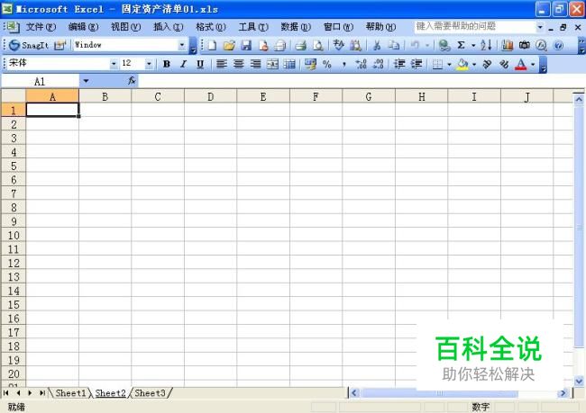
Task: Jump to the first sheet tab arrow
Action: click(x=6, y=393)
